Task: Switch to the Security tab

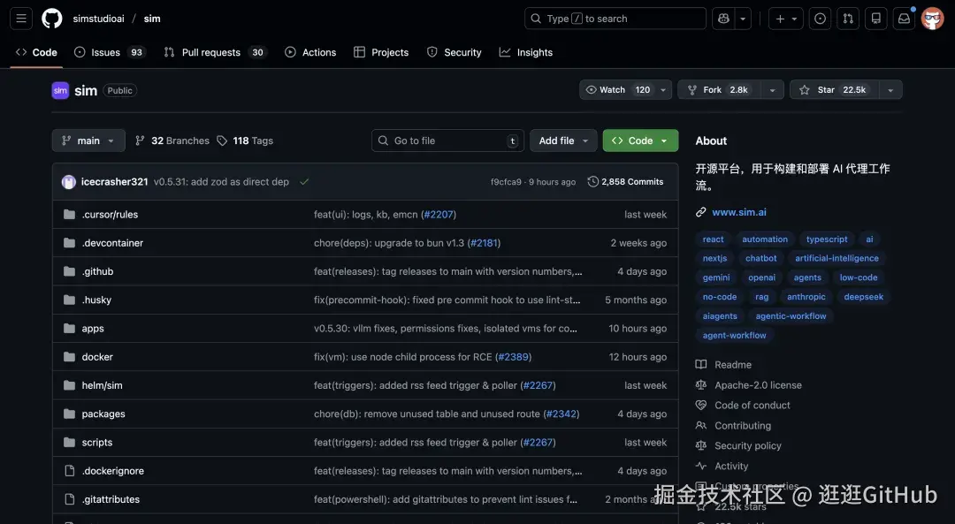Action: click(x=454, y=52)
